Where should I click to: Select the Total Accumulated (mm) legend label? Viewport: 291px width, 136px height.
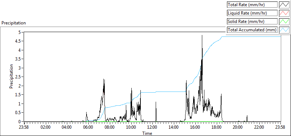[x=252, y=30]
